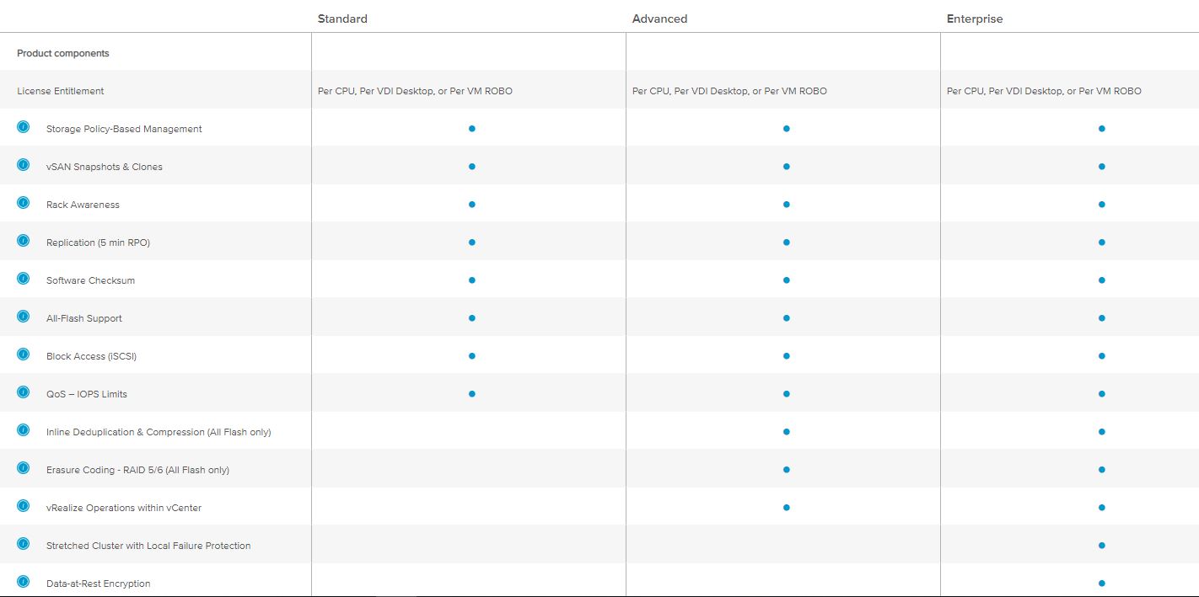
Task: Click Enterprise dot for Stretched Cluster row
Action: (1102, 546)
